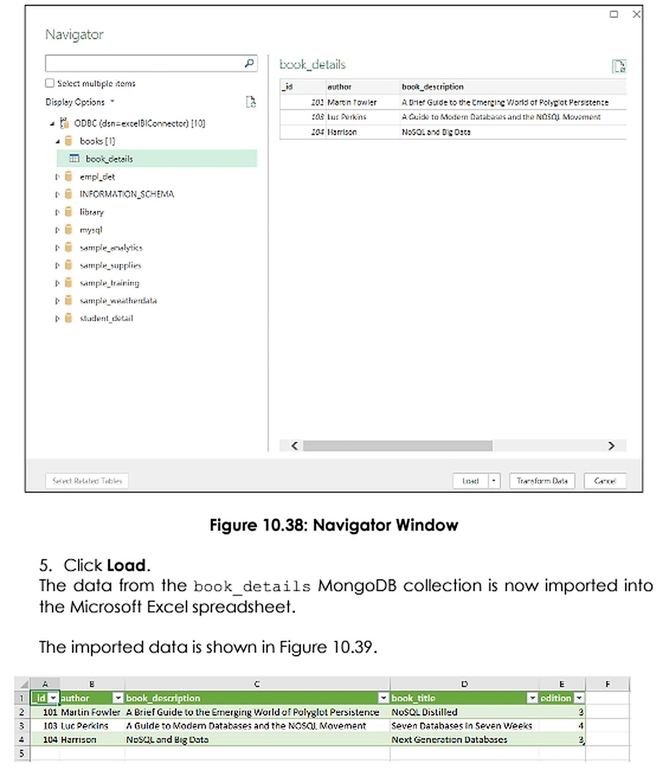This screenshot has width=669, height=770.
Task: Click the refresh icon beside Display Options
Action: click(251, 101)
